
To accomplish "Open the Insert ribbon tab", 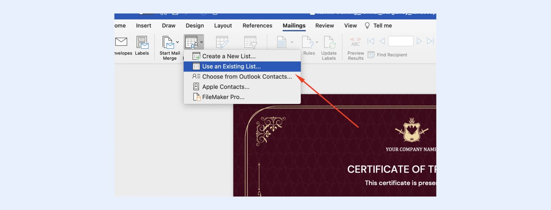I will [143, 26].
